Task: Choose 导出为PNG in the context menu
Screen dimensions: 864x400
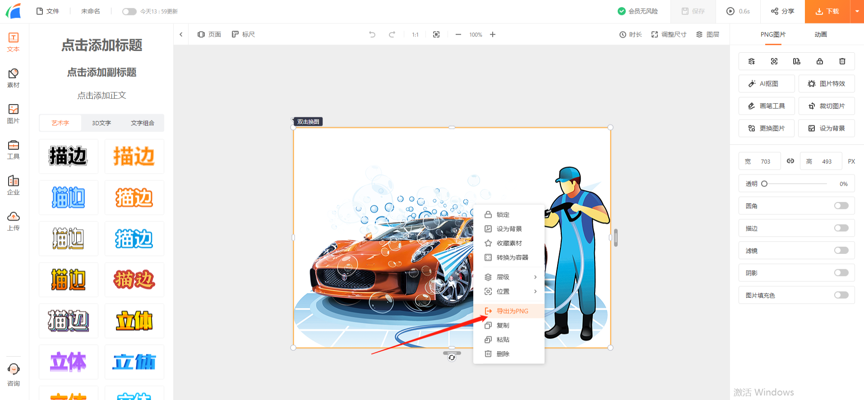Action: (509, 311)
